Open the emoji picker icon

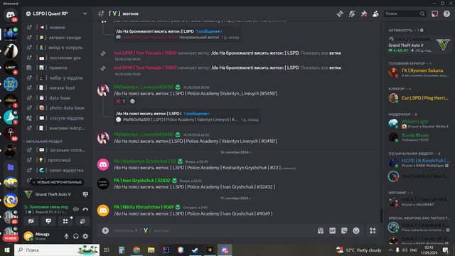click(x=356, y=230)
